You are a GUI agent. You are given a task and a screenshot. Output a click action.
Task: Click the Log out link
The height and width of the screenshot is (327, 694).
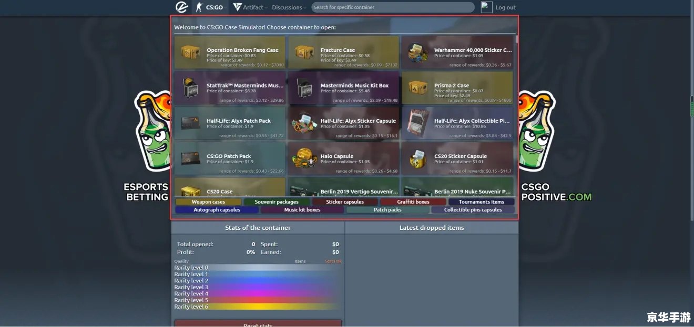[505, 7]
